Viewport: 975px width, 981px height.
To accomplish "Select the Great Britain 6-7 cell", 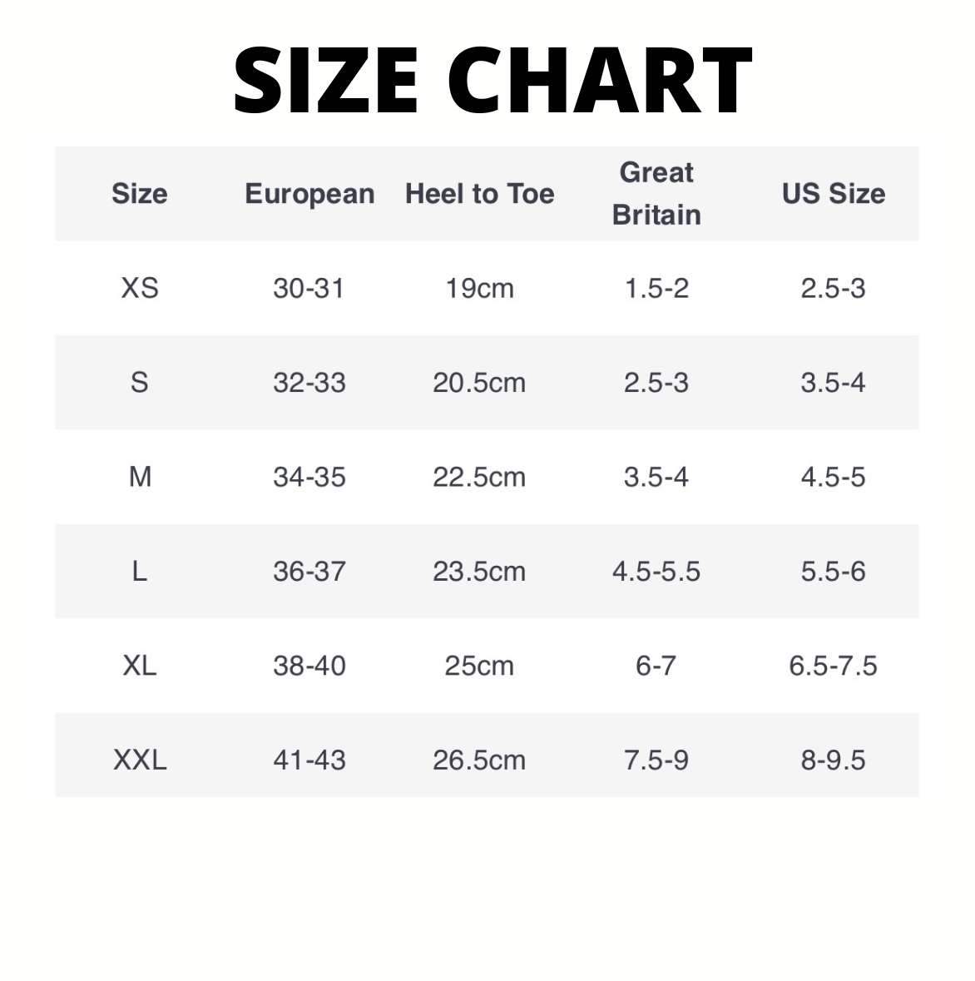I will coord(656,666).
